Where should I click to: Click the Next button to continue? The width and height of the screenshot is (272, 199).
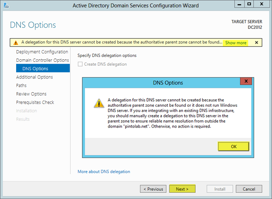coord(182,189)
